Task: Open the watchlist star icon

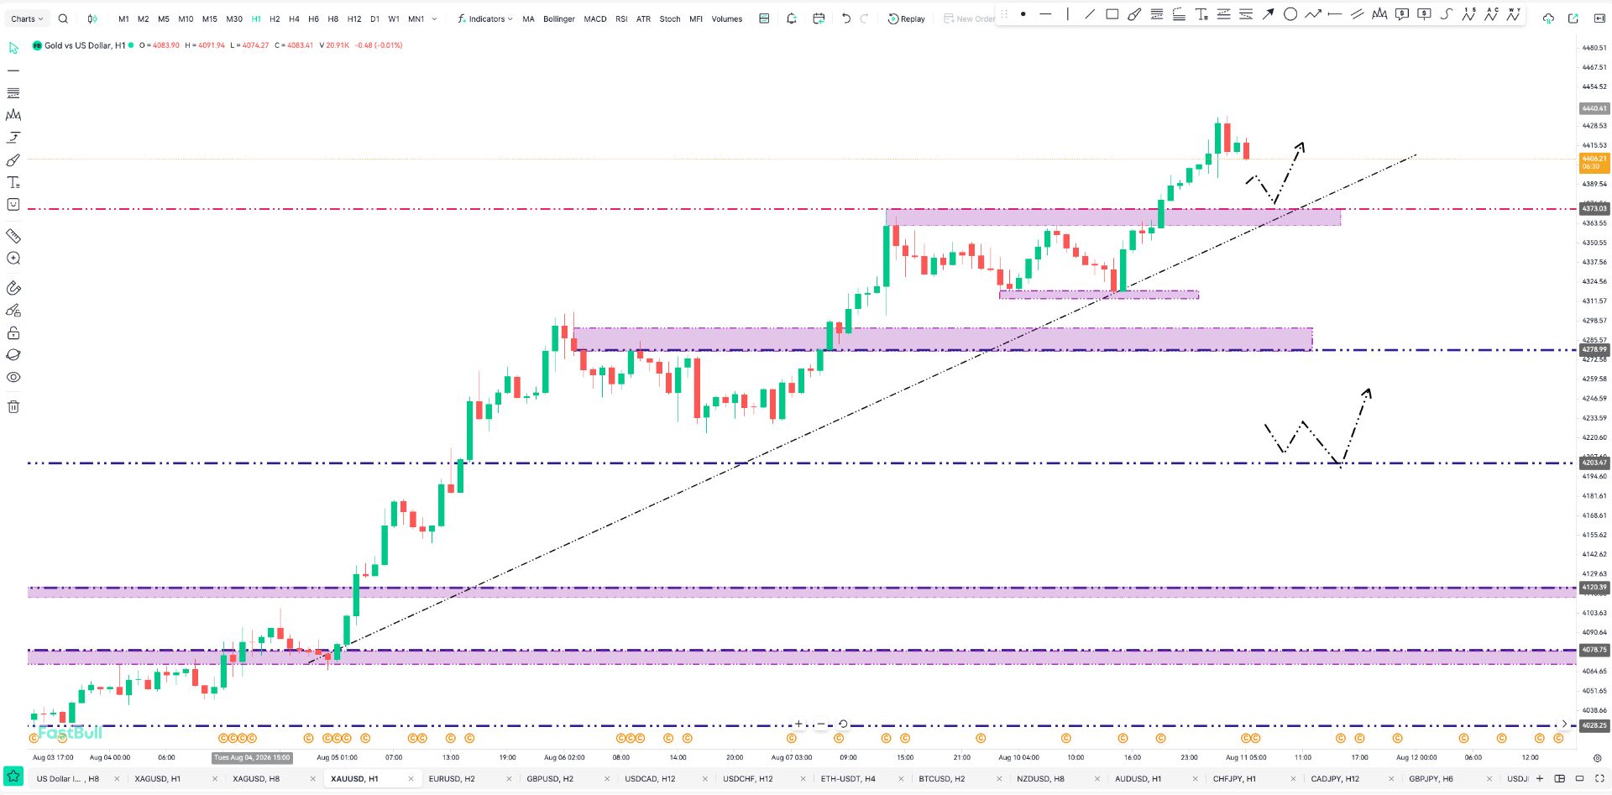Action: tap(13, 777)
